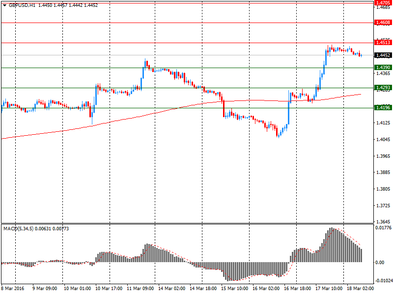Click the 17 Mar 10:00 time axis label
This screenshot has width=393, height=294.
tap(329, 288)
